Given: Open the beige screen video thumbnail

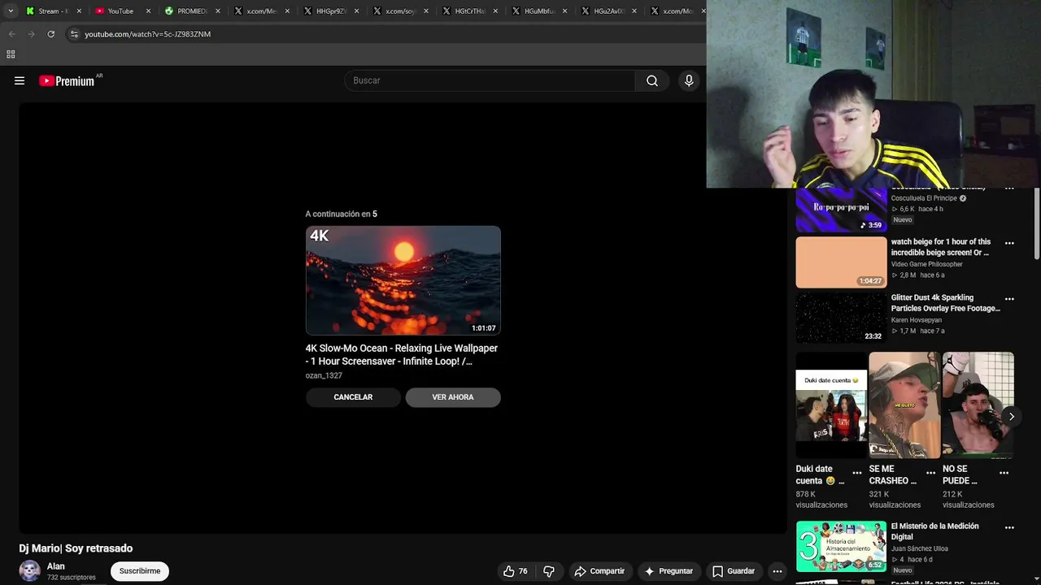Looking at the screenshot, I should coord(841,262).
